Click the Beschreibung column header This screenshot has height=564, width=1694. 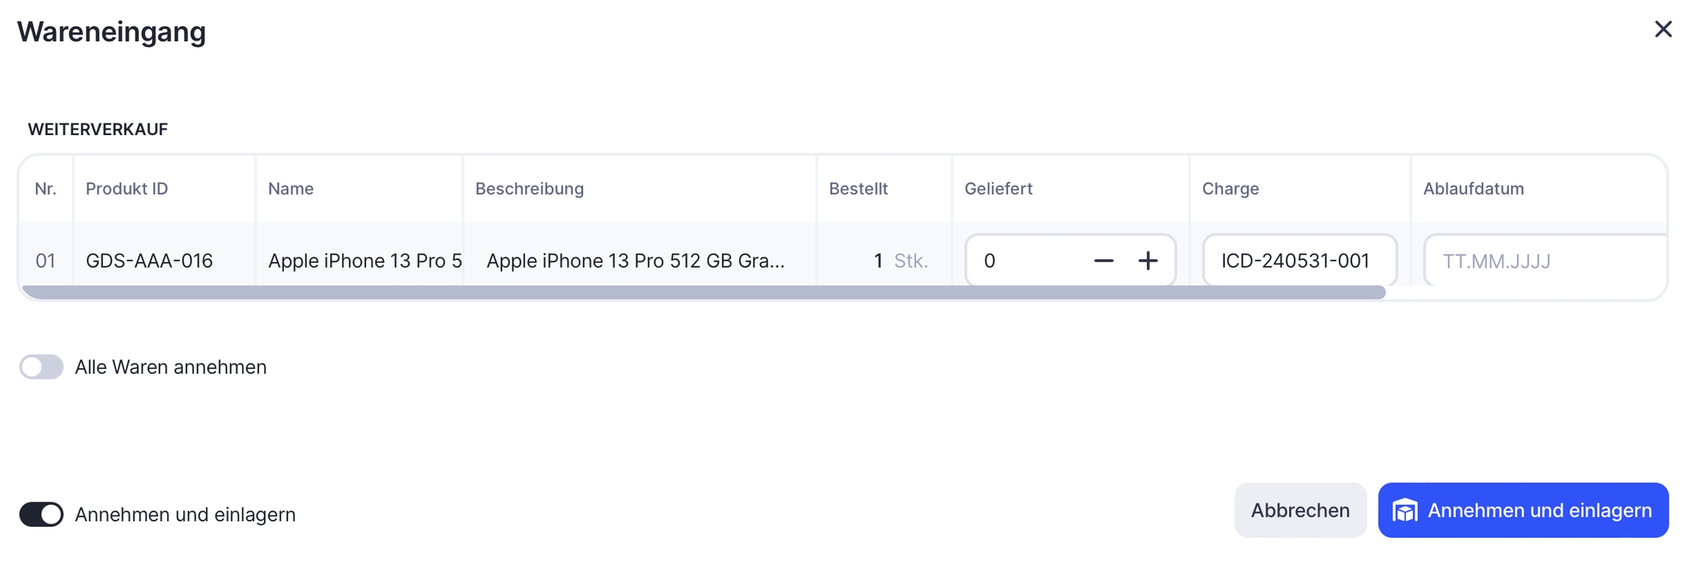(529, 189)
